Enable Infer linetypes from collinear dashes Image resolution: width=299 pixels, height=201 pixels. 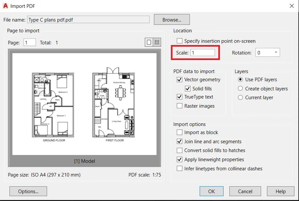click(179, 168)
